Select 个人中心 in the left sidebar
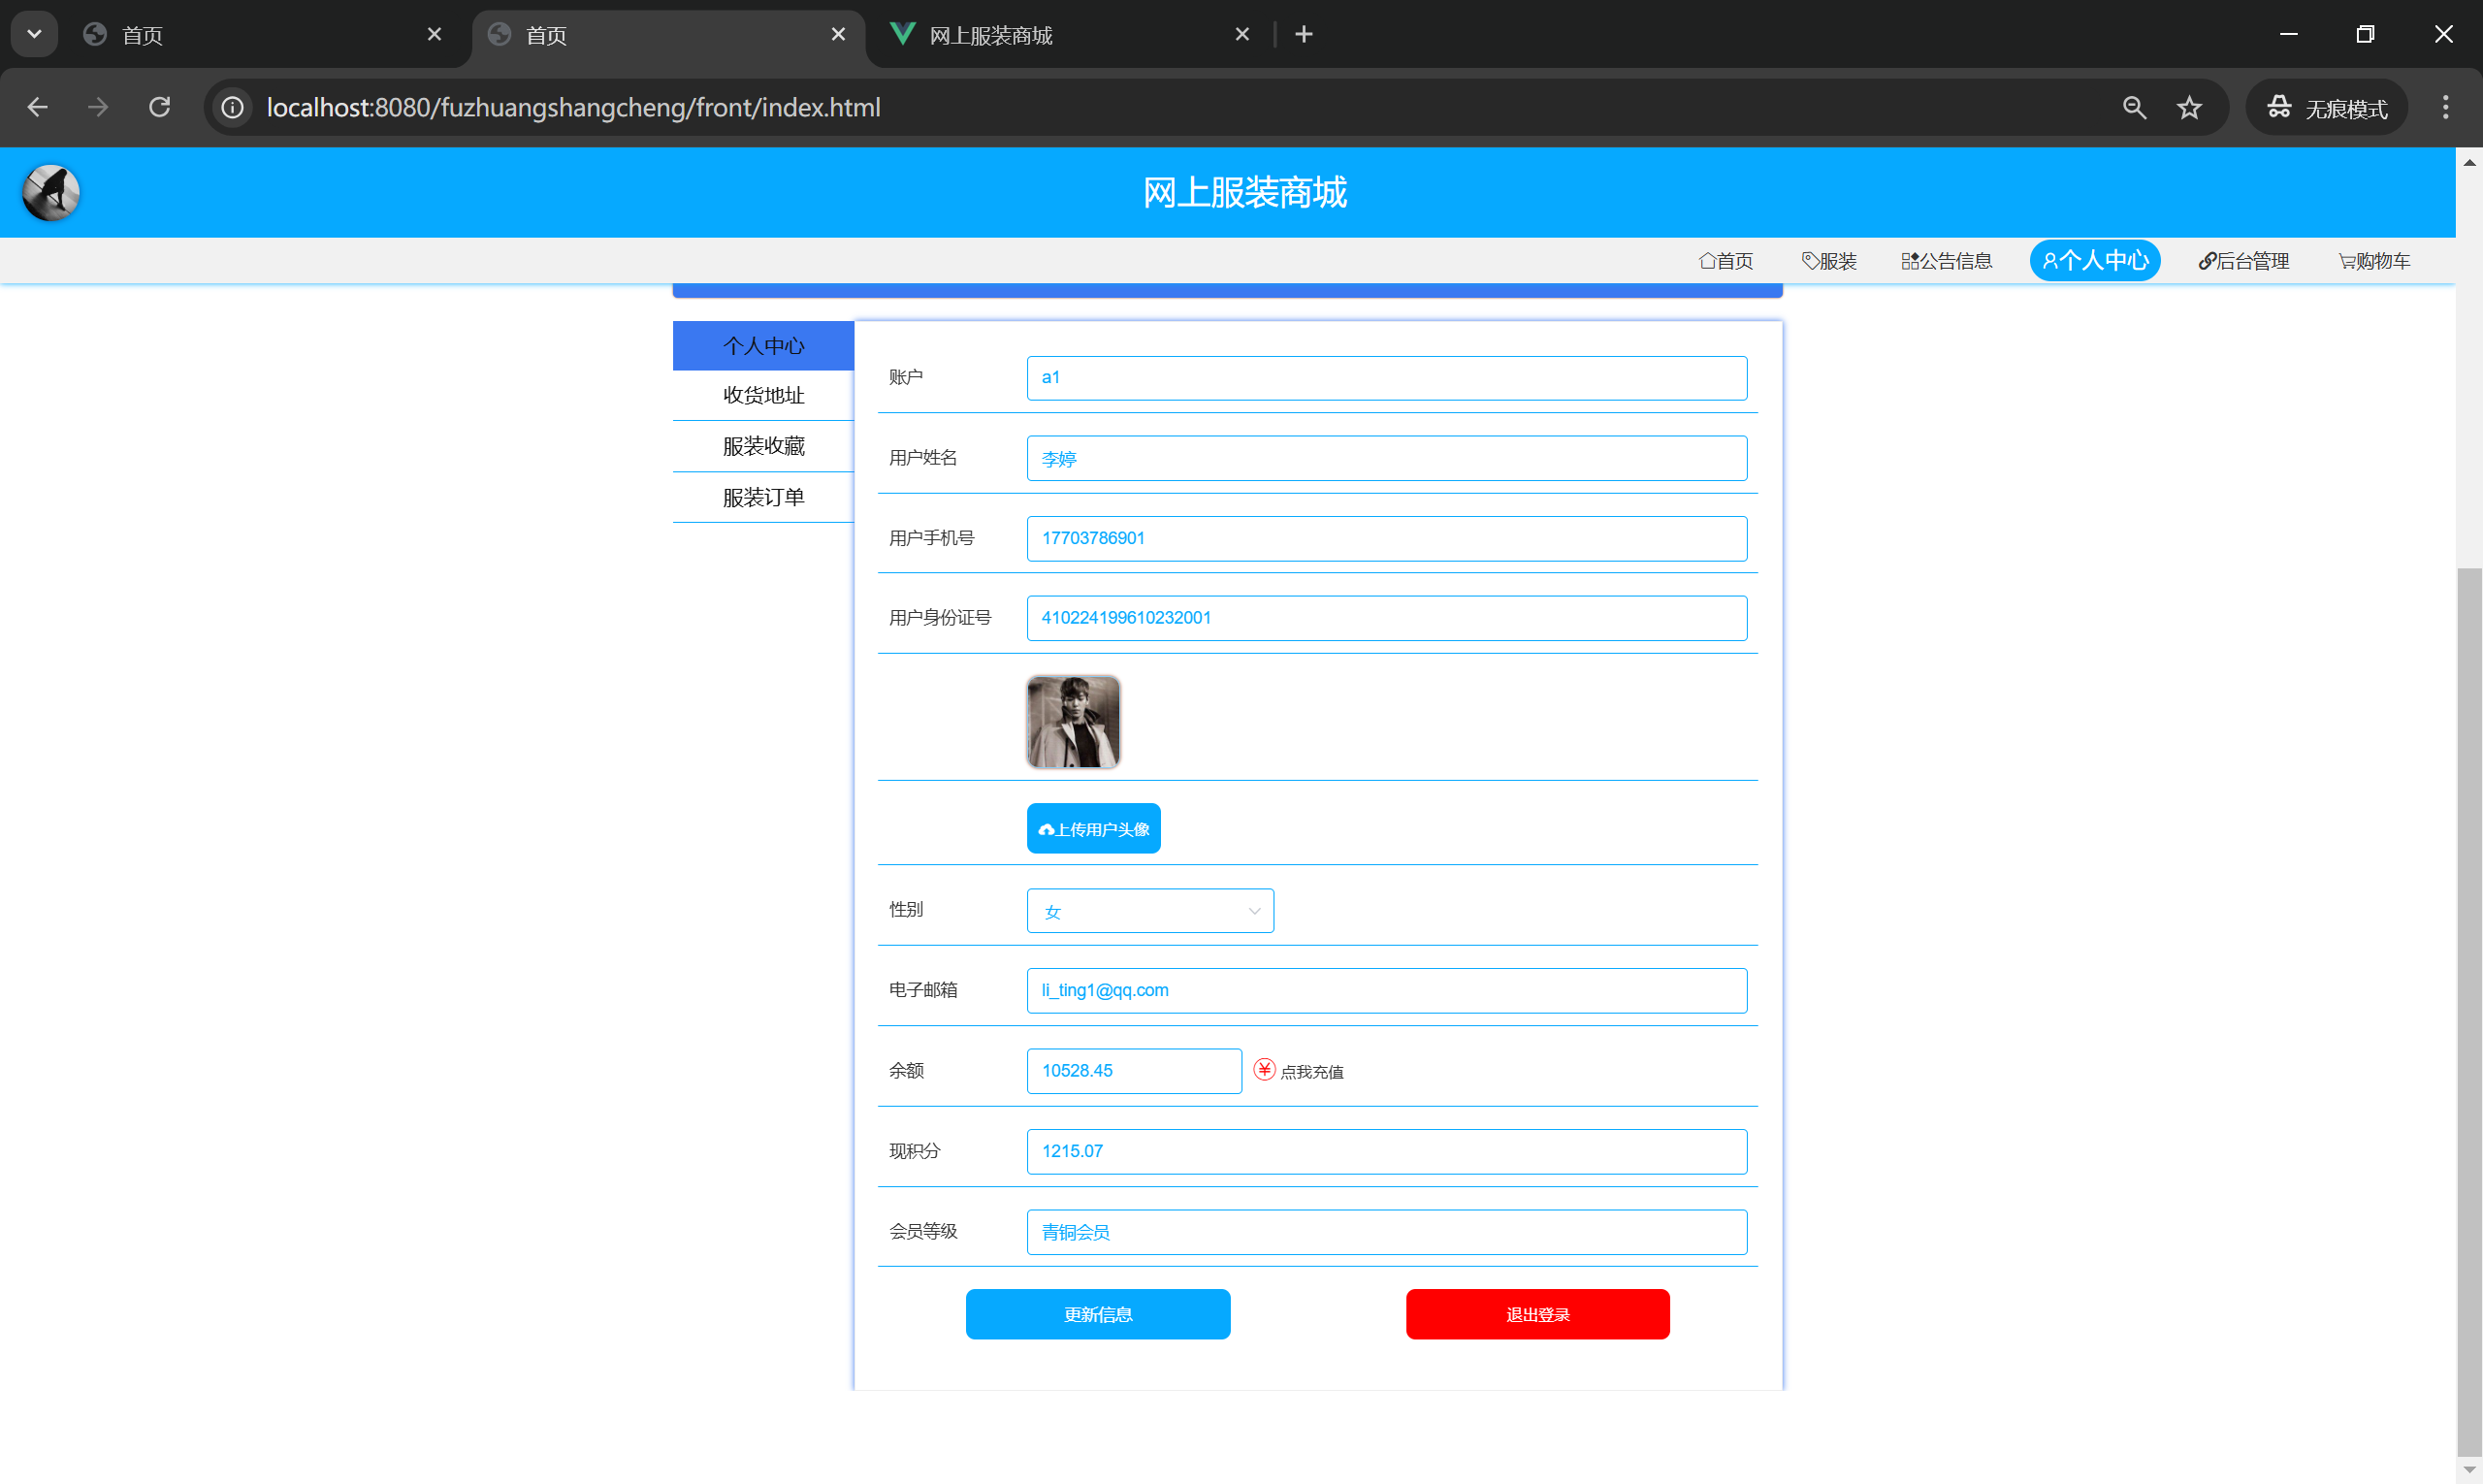The height and width of the screenshot is (1484, 2483). [763, 346]
